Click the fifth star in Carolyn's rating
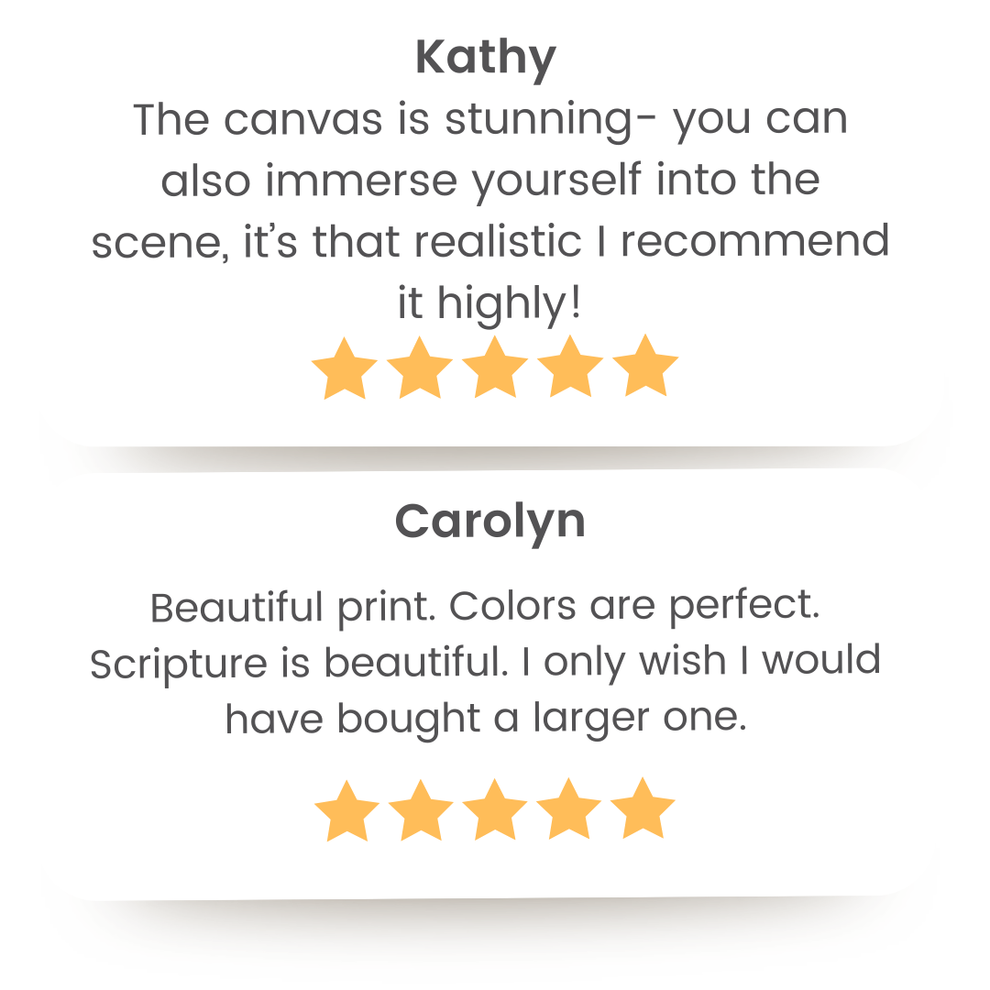This screenshot has height=990, width=990. (643, 810)
